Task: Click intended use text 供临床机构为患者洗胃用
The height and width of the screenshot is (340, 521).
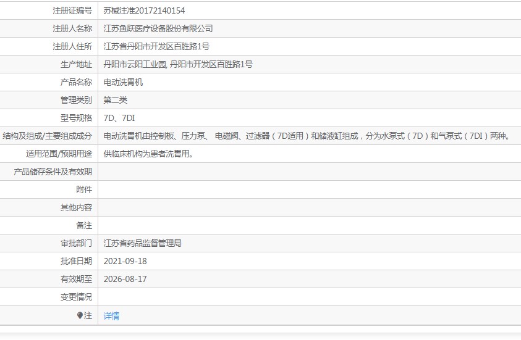Action: pos(148,154)
